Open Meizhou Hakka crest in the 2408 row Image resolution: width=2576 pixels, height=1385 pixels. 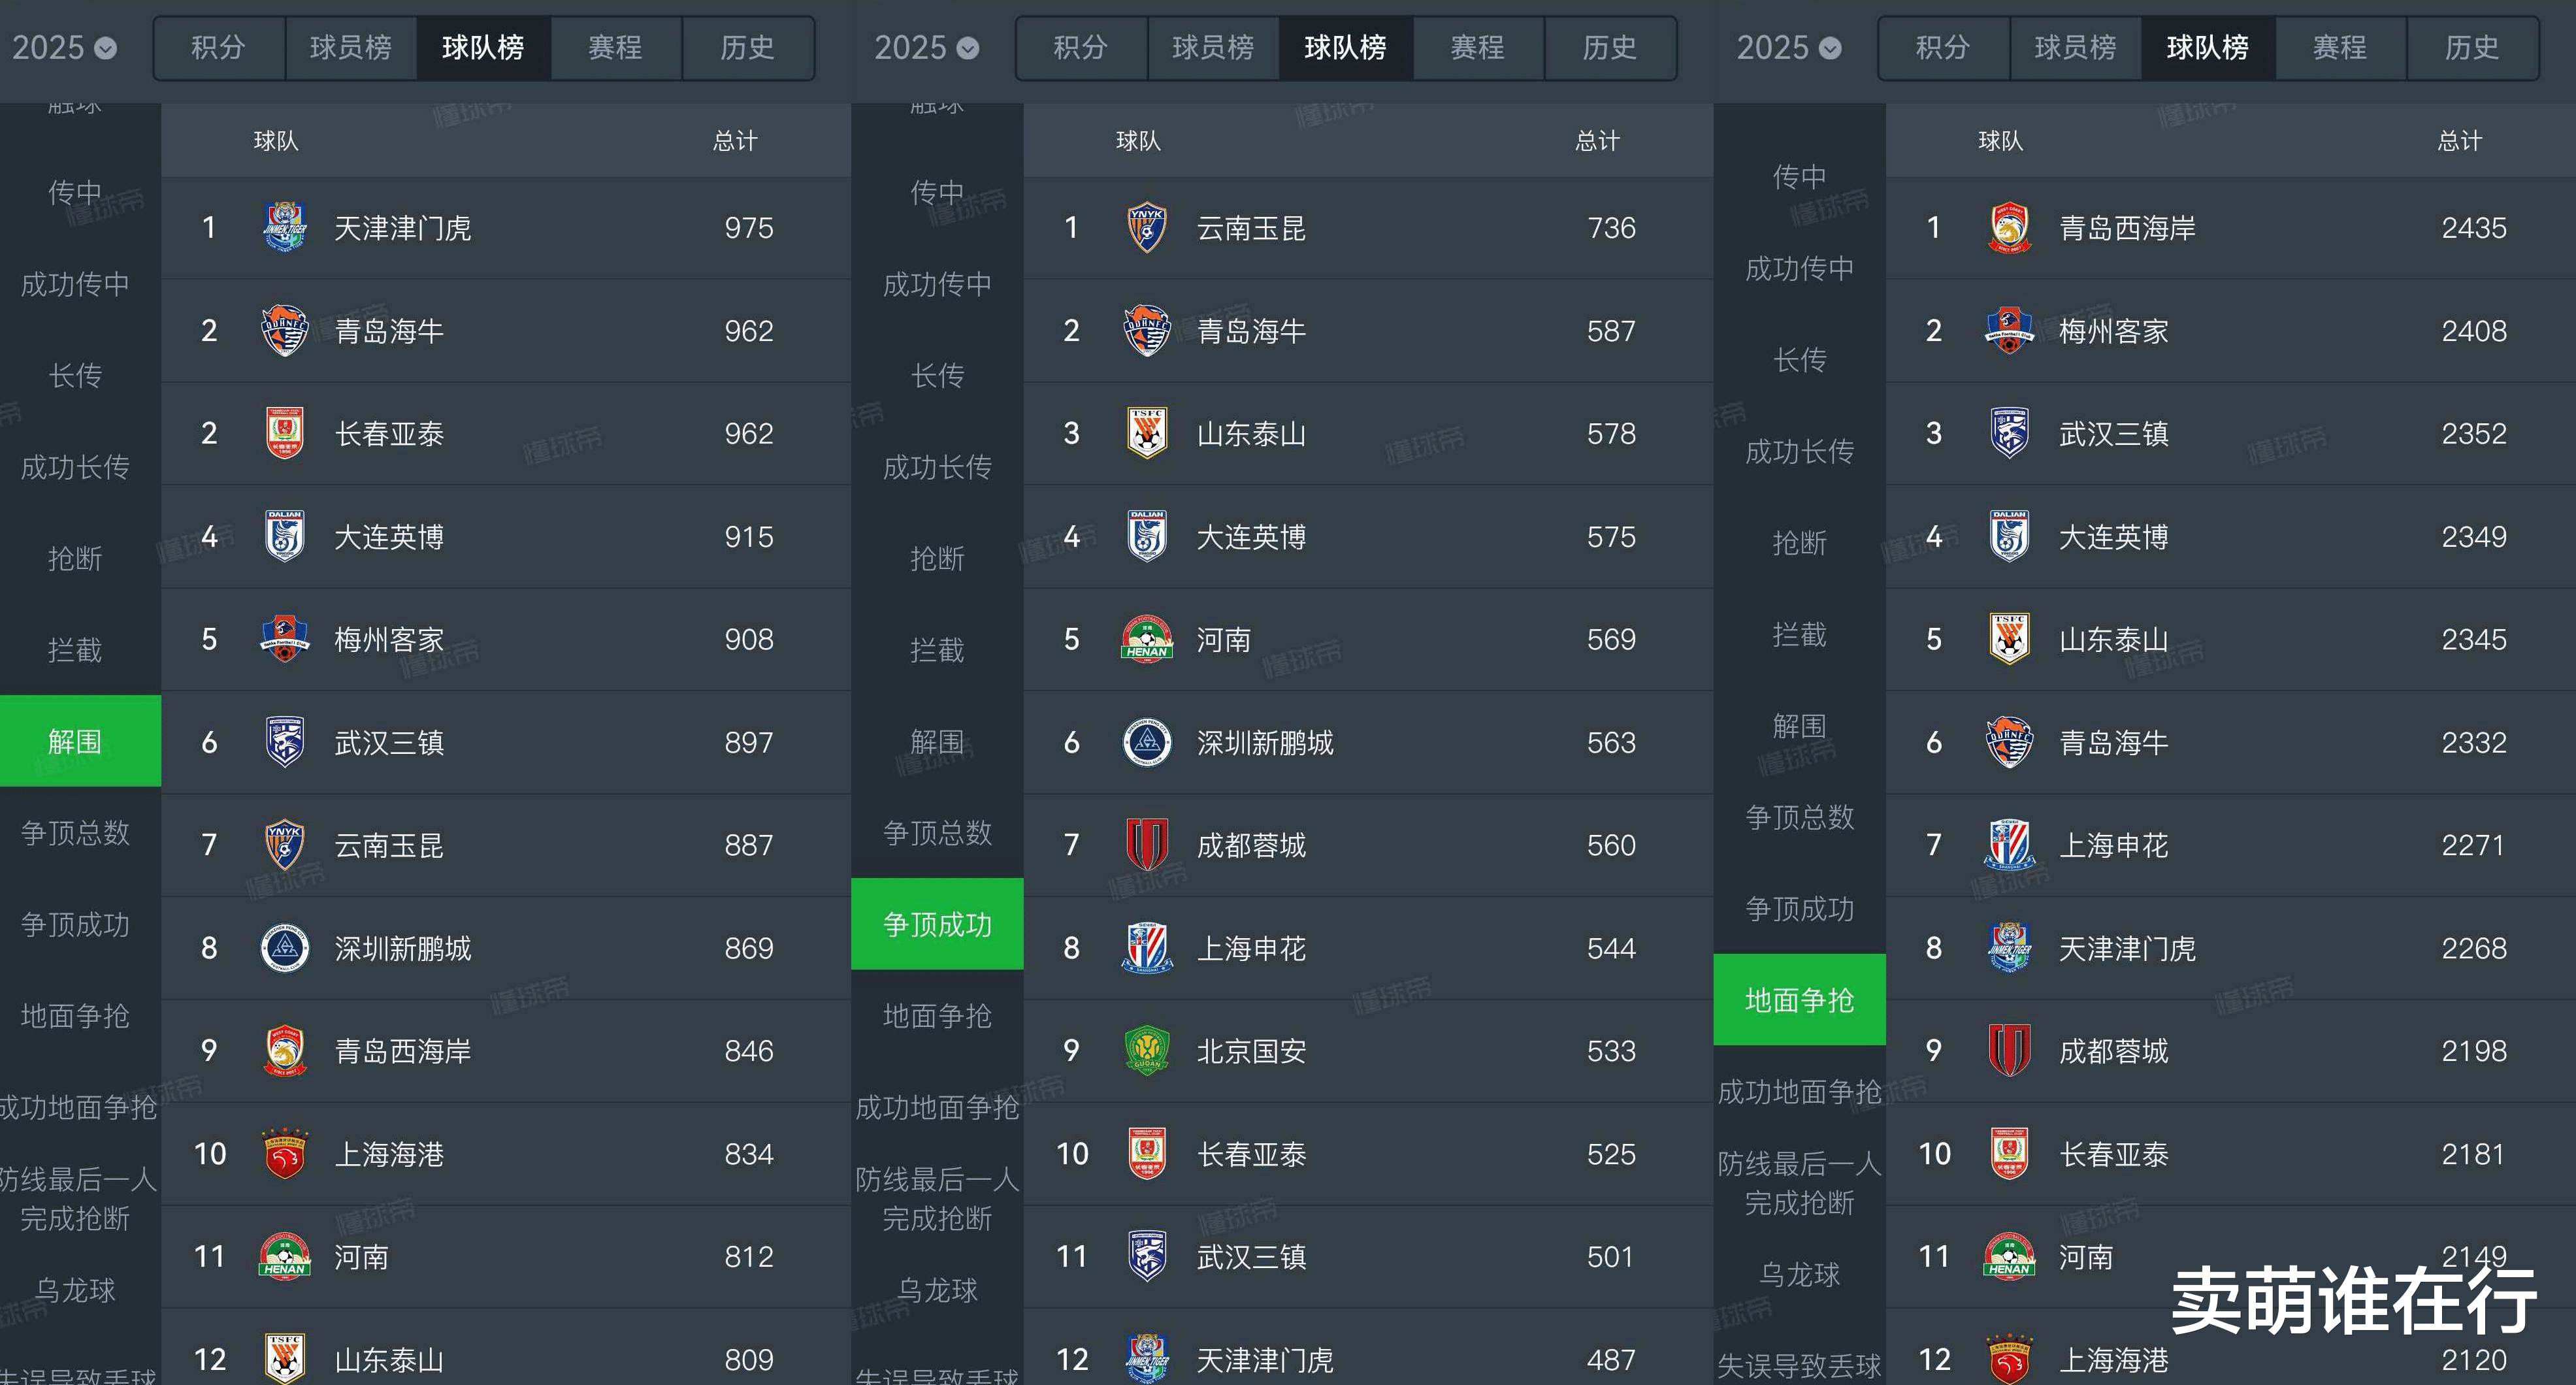click(2009, 331)
